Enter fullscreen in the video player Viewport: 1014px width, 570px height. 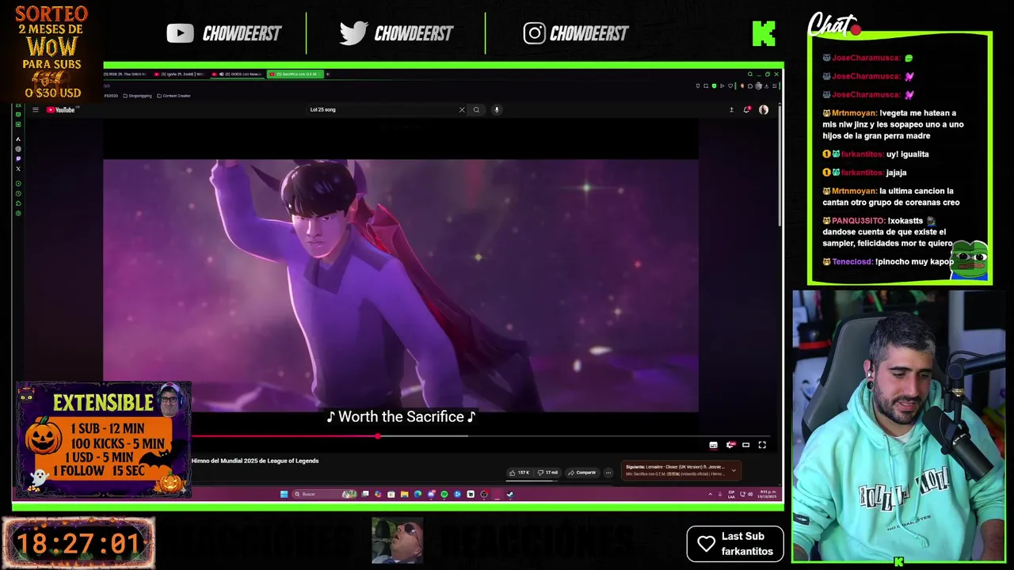[762, 445]
